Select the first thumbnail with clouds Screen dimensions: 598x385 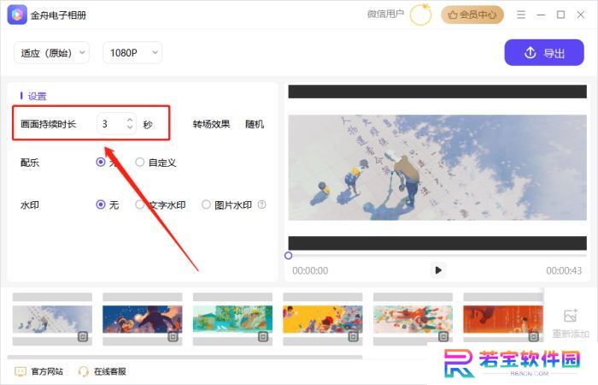(52, 319)
